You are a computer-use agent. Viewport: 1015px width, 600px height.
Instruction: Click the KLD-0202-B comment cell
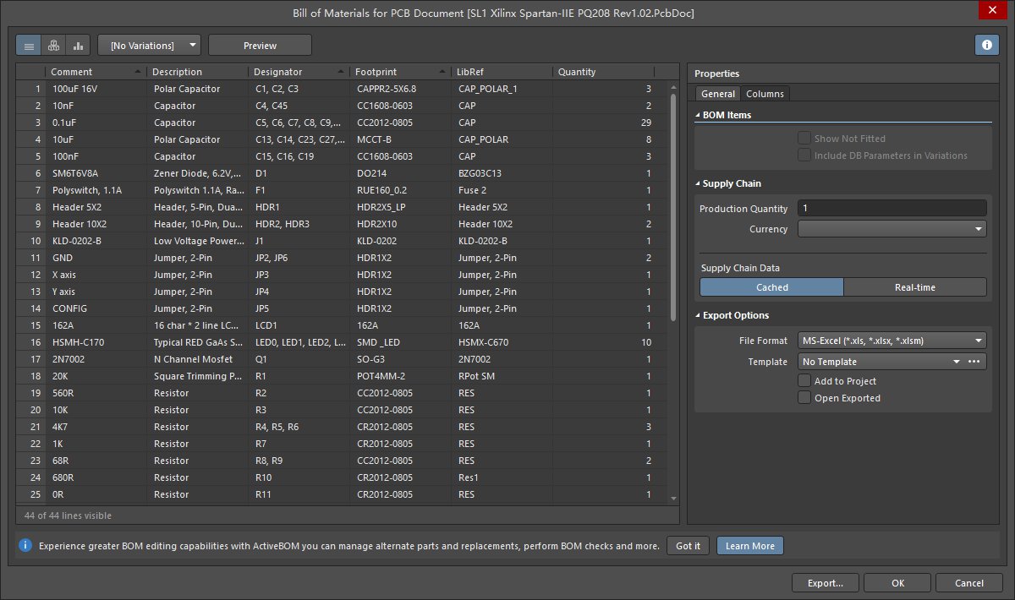[96, 241]
